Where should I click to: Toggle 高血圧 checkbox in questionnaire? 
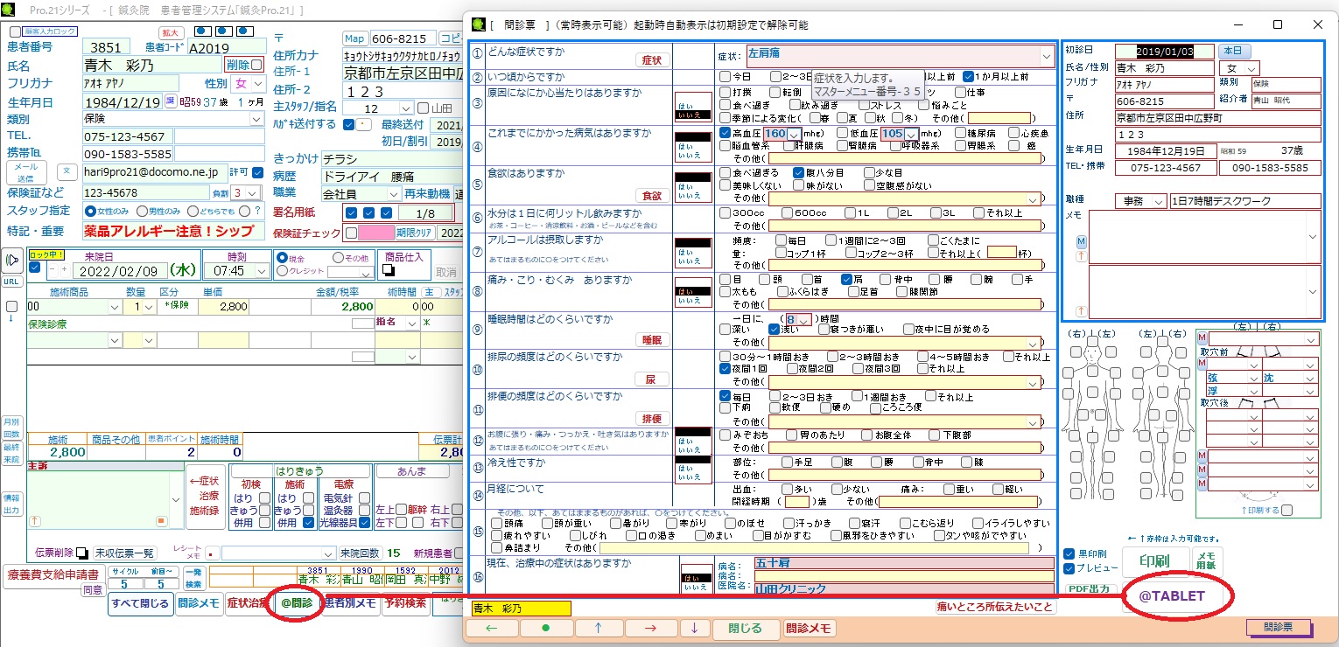(x=725, y=134)
